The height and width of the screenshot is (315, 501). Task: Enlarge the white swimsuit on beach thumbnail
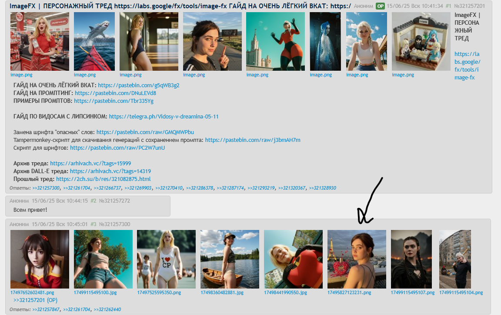point(166,259)
